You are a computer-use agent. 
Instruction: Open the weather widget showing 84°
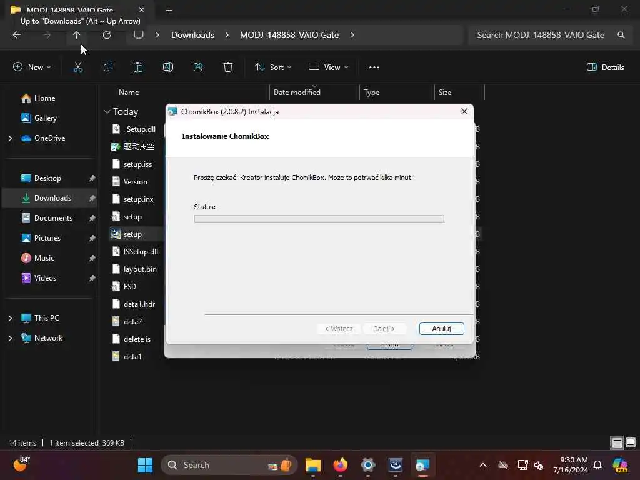[21, 464]
